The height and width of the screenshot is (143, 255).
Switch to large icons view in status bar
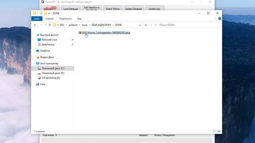[219, 131]
